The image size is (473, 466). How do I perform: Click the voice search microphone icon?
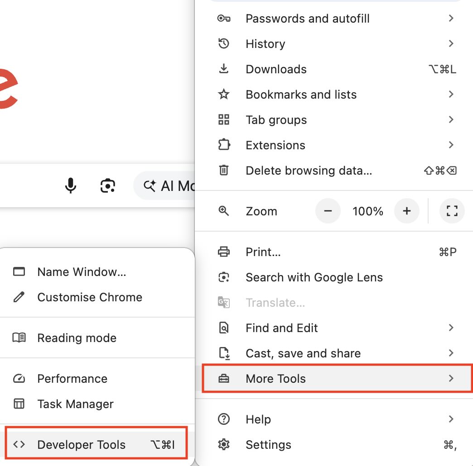click(70, 185)
